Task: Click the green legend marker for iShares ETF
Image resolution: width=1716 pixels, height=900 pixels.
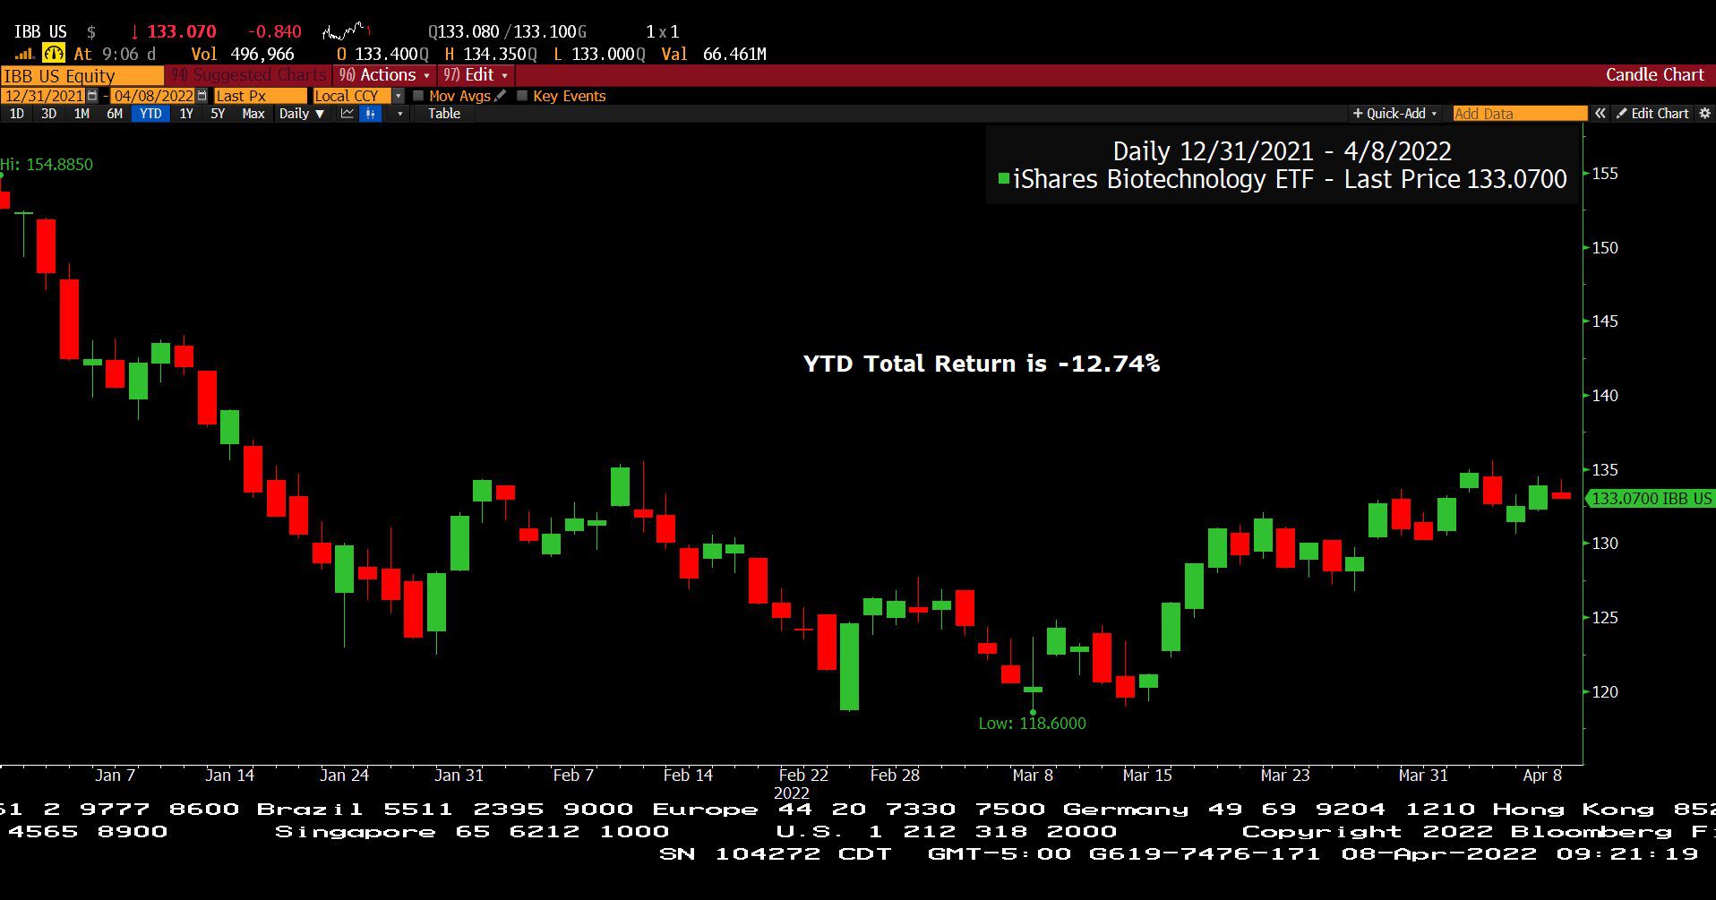Action: click(x=1004, y=179)
